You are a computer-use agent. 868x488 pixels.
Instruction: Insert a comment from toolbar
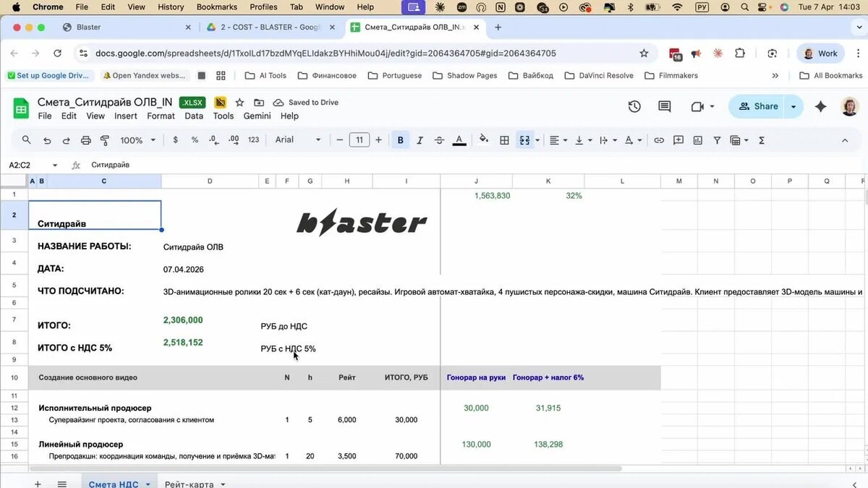[x=678, y=140]
